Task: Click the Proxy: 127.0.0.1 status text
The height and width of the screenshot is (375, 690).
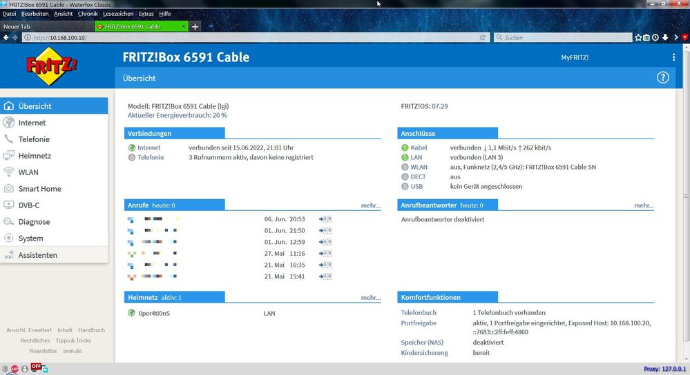Action: pos(664,369)
